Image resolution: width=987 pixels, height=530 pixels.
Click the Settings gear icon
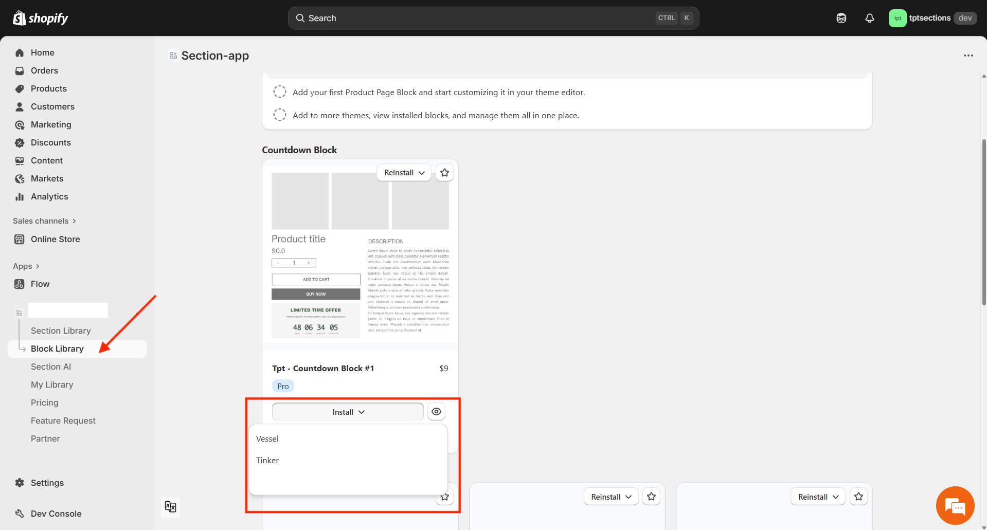tap(20, 483)
